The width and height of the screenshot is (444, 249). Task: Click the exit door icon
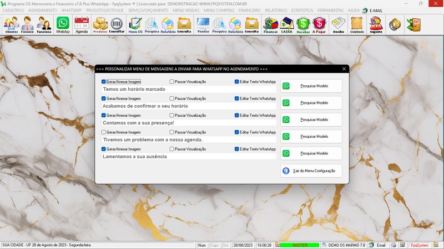[413, 25]
